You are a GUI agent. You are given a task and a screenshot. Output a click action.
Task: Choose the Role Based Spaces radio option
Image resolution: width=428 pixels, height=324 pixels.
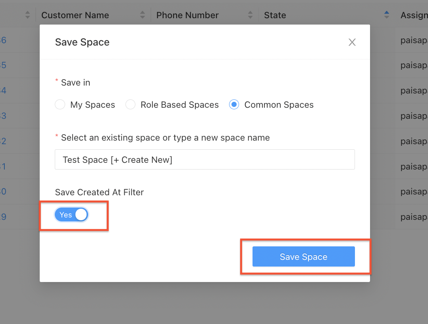pos(130,105)
